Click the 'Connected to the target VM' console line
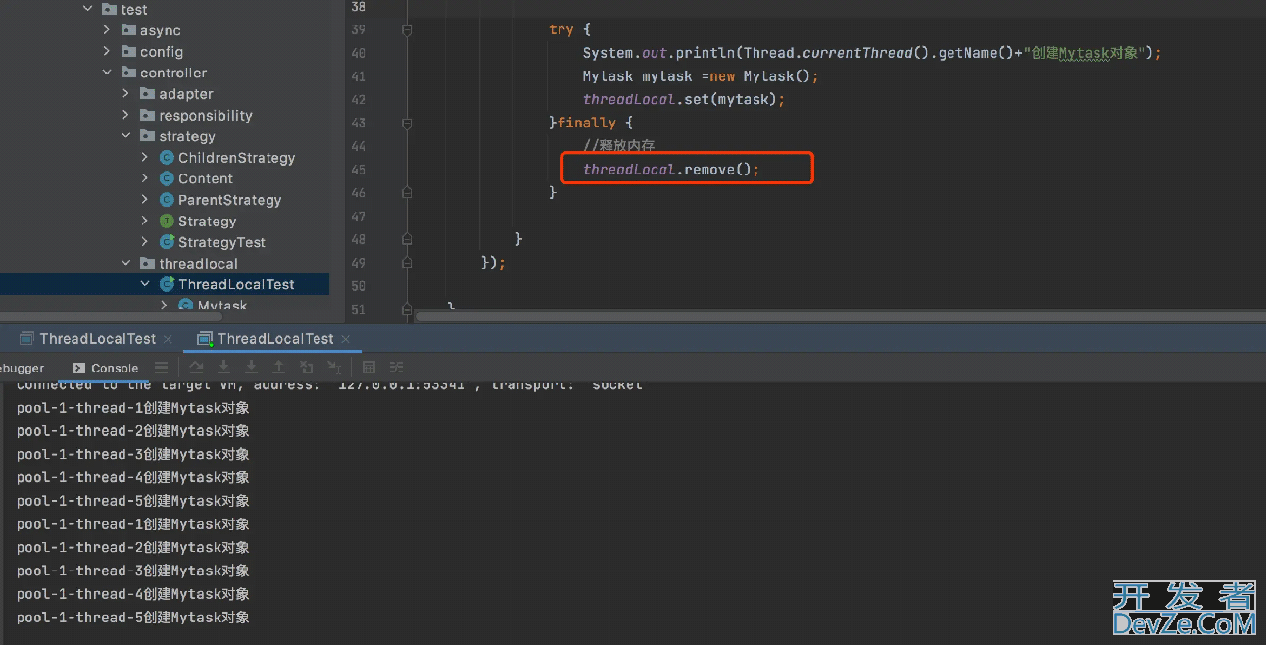The image size is (1266, 645). pos(329,386)
